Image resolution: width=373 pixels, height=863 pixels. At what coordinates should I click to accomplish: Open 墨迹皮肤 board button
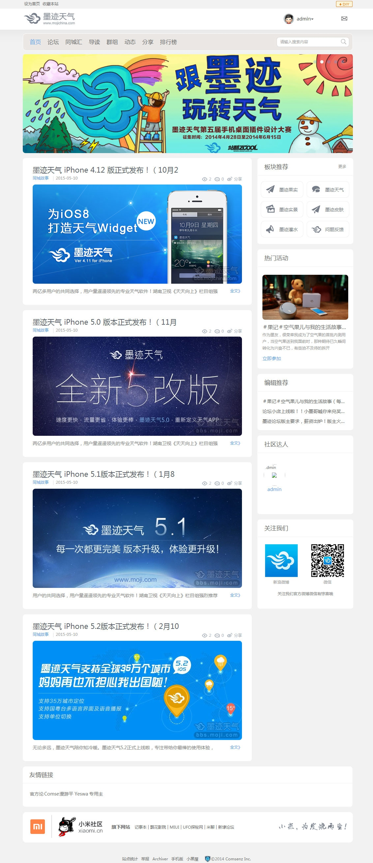(328, 209)
